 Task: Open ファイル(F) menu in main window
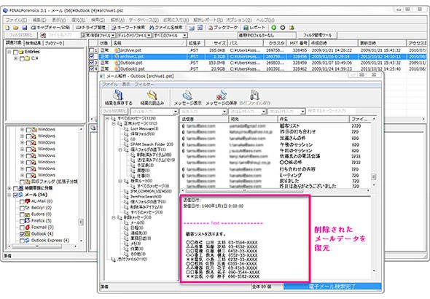(x=16, y=20)
